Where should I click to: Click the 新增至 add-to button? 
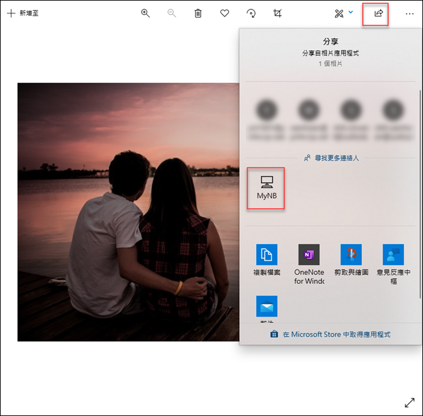23,13
